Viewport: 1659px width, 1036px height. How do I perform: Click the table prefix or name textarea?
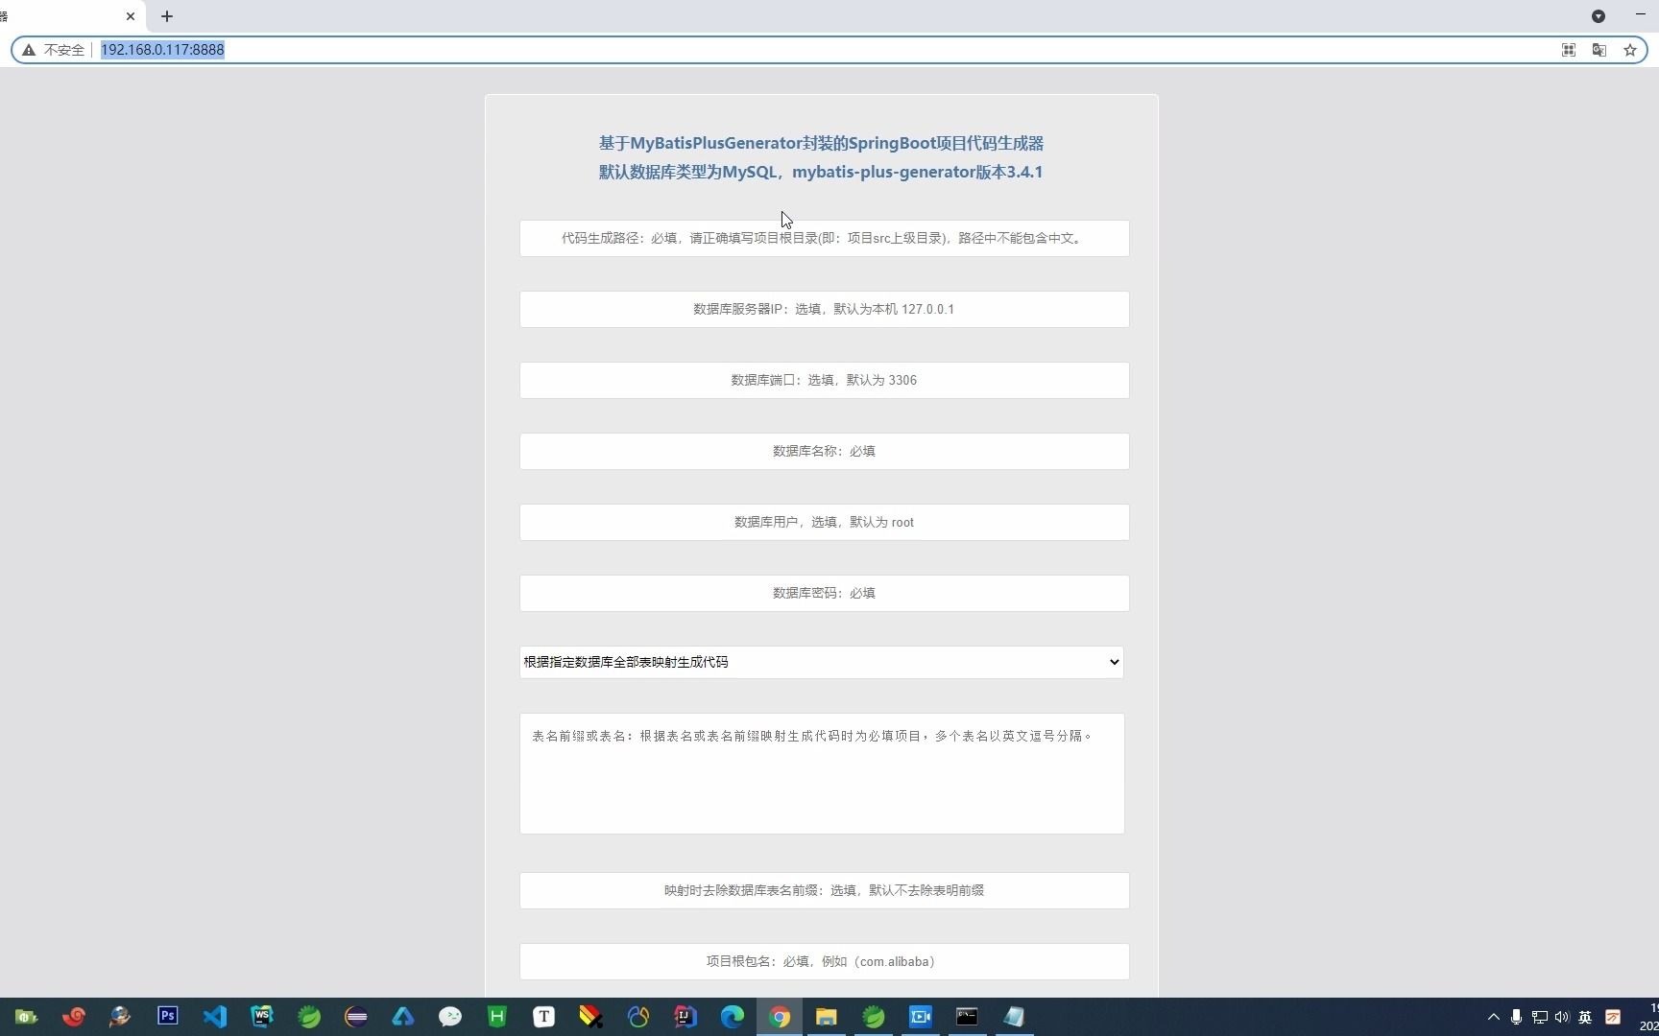click(x=822, y=773)
